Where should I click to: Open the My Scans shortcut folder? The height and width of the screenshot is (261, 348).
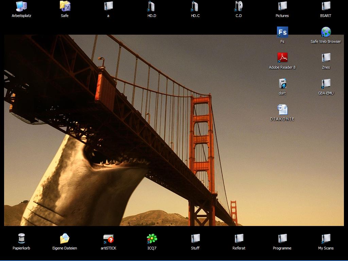tap(326, 239)
